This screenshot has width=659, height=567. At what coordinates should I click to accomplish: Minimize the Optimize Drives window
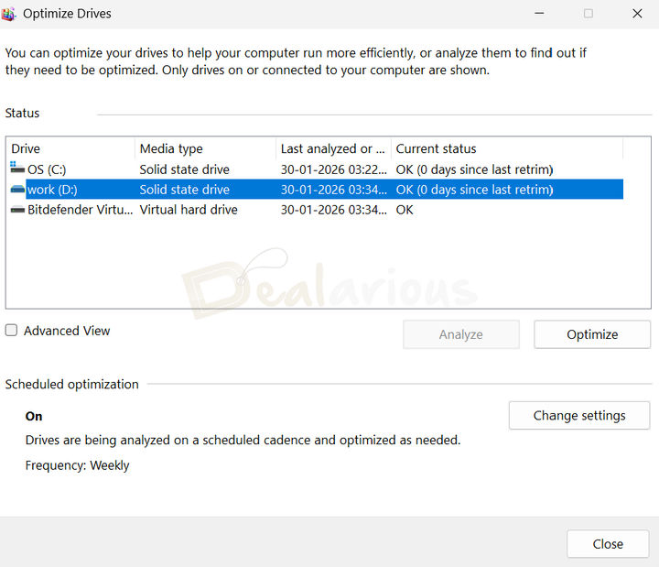(x=539, y=14)
